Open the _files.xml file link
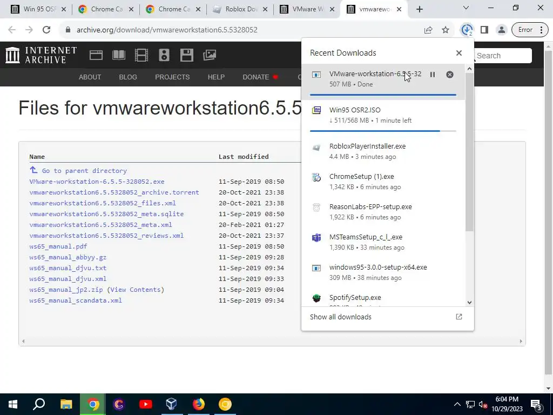The image size is (553, 415). point(103,203)
